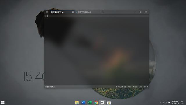Open File Explorer from the taskbar
The image size is (186, 105).
77,102
